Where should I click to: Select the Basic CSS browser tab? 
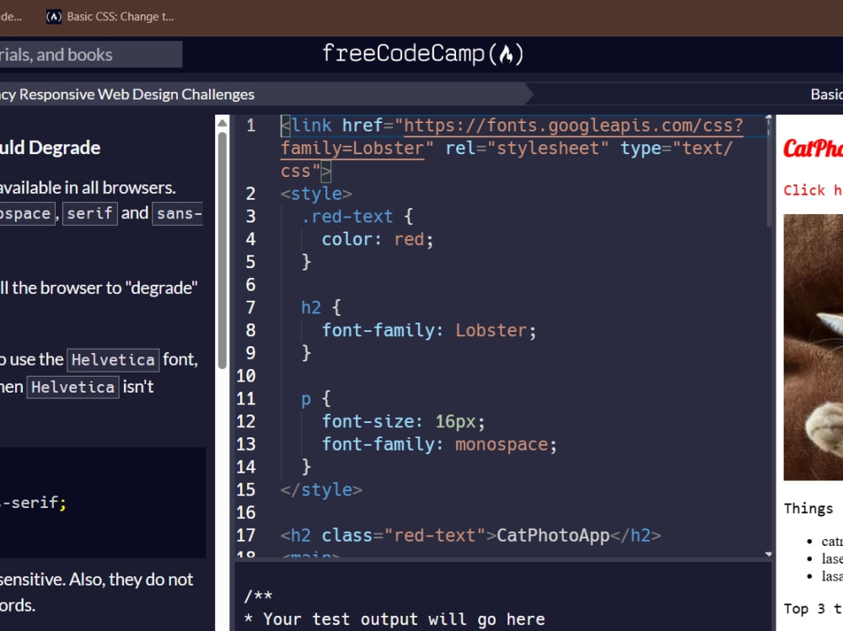click(x=110, y=17)
